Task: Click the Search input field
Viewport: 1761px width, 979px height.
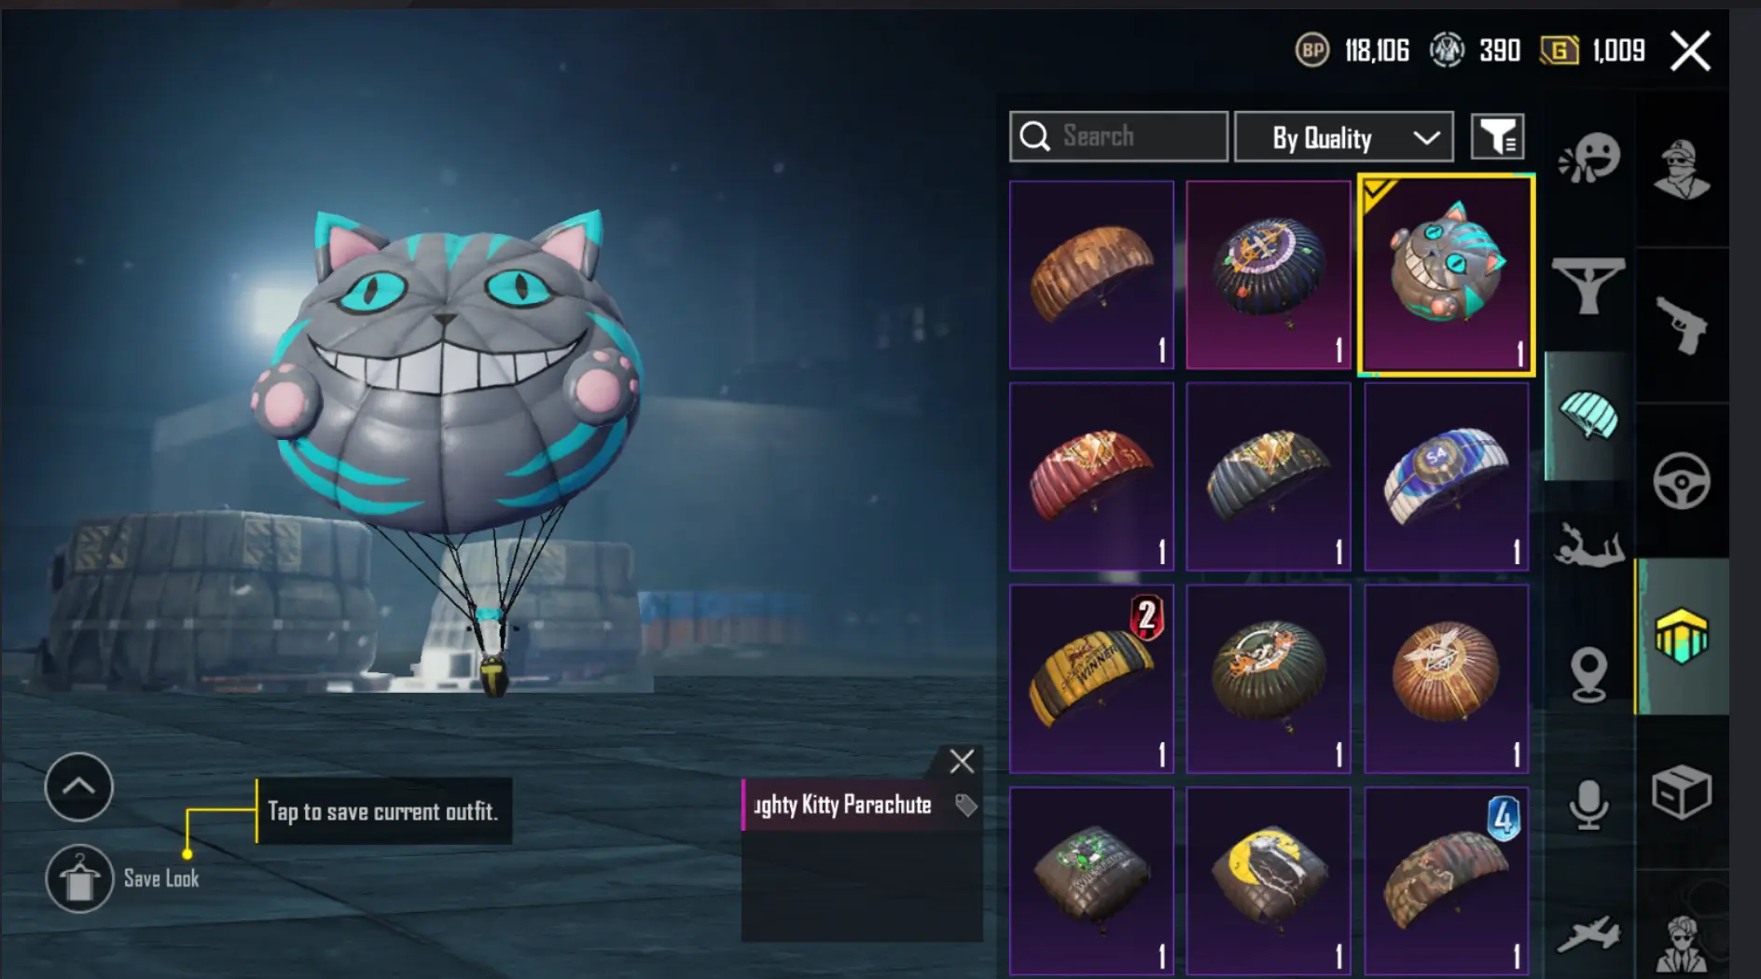Action: 1118,136
